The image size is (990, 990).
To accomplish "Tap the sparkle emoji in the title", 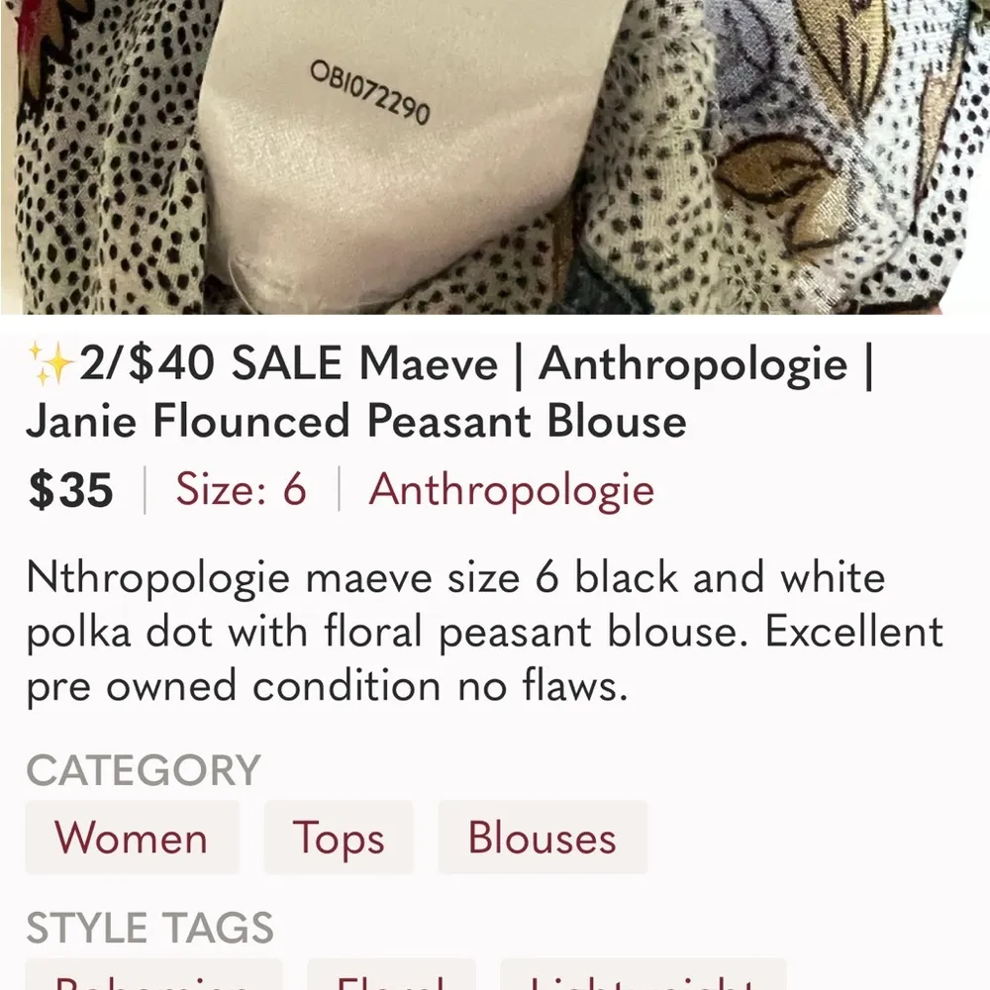I will (x=48, y=361).
